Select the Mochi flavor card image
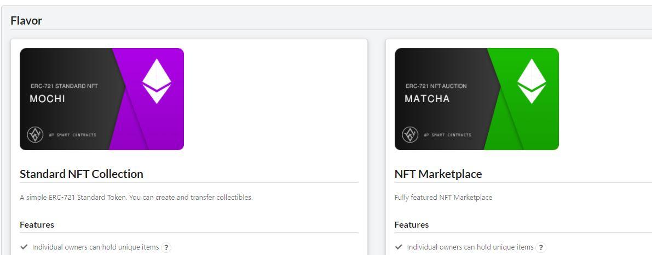 click(x=102, y=99)
